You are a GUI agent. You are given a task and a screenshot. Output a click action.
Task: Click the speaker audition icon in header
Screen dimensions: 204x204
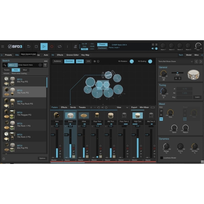[153, 49]
